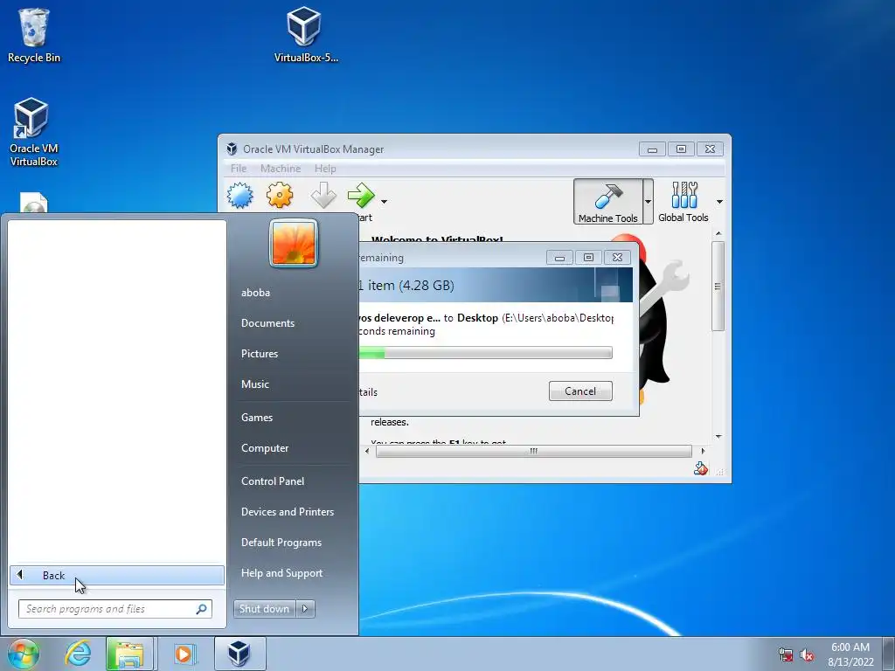The height and width of the screenshot is (671, 895).
Task: Open the Help menu in VirtualBox Manager
Action: [x=325, y=169]
